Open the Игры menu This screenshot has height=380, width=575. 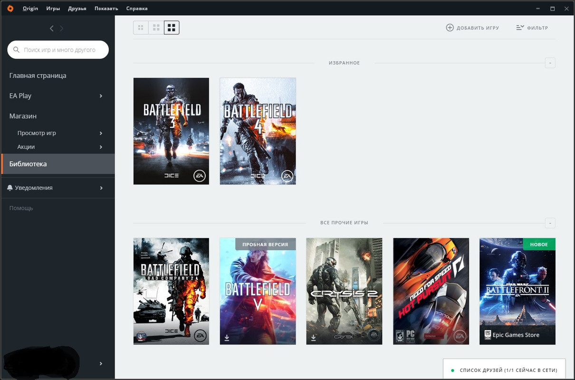coord(53,9)
